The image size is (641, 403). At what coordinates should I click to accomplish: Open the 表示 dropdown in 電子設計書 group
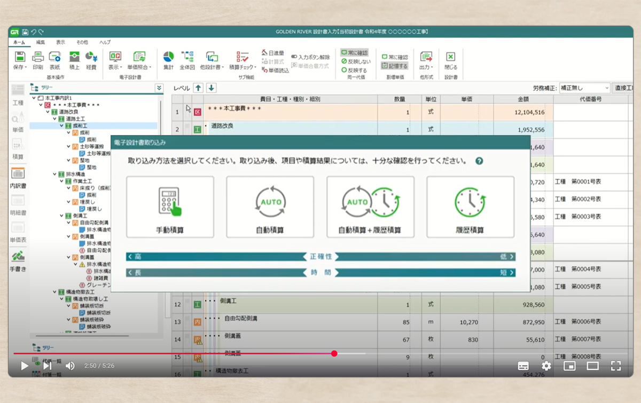pyautogui.click(x=115, y=60)
